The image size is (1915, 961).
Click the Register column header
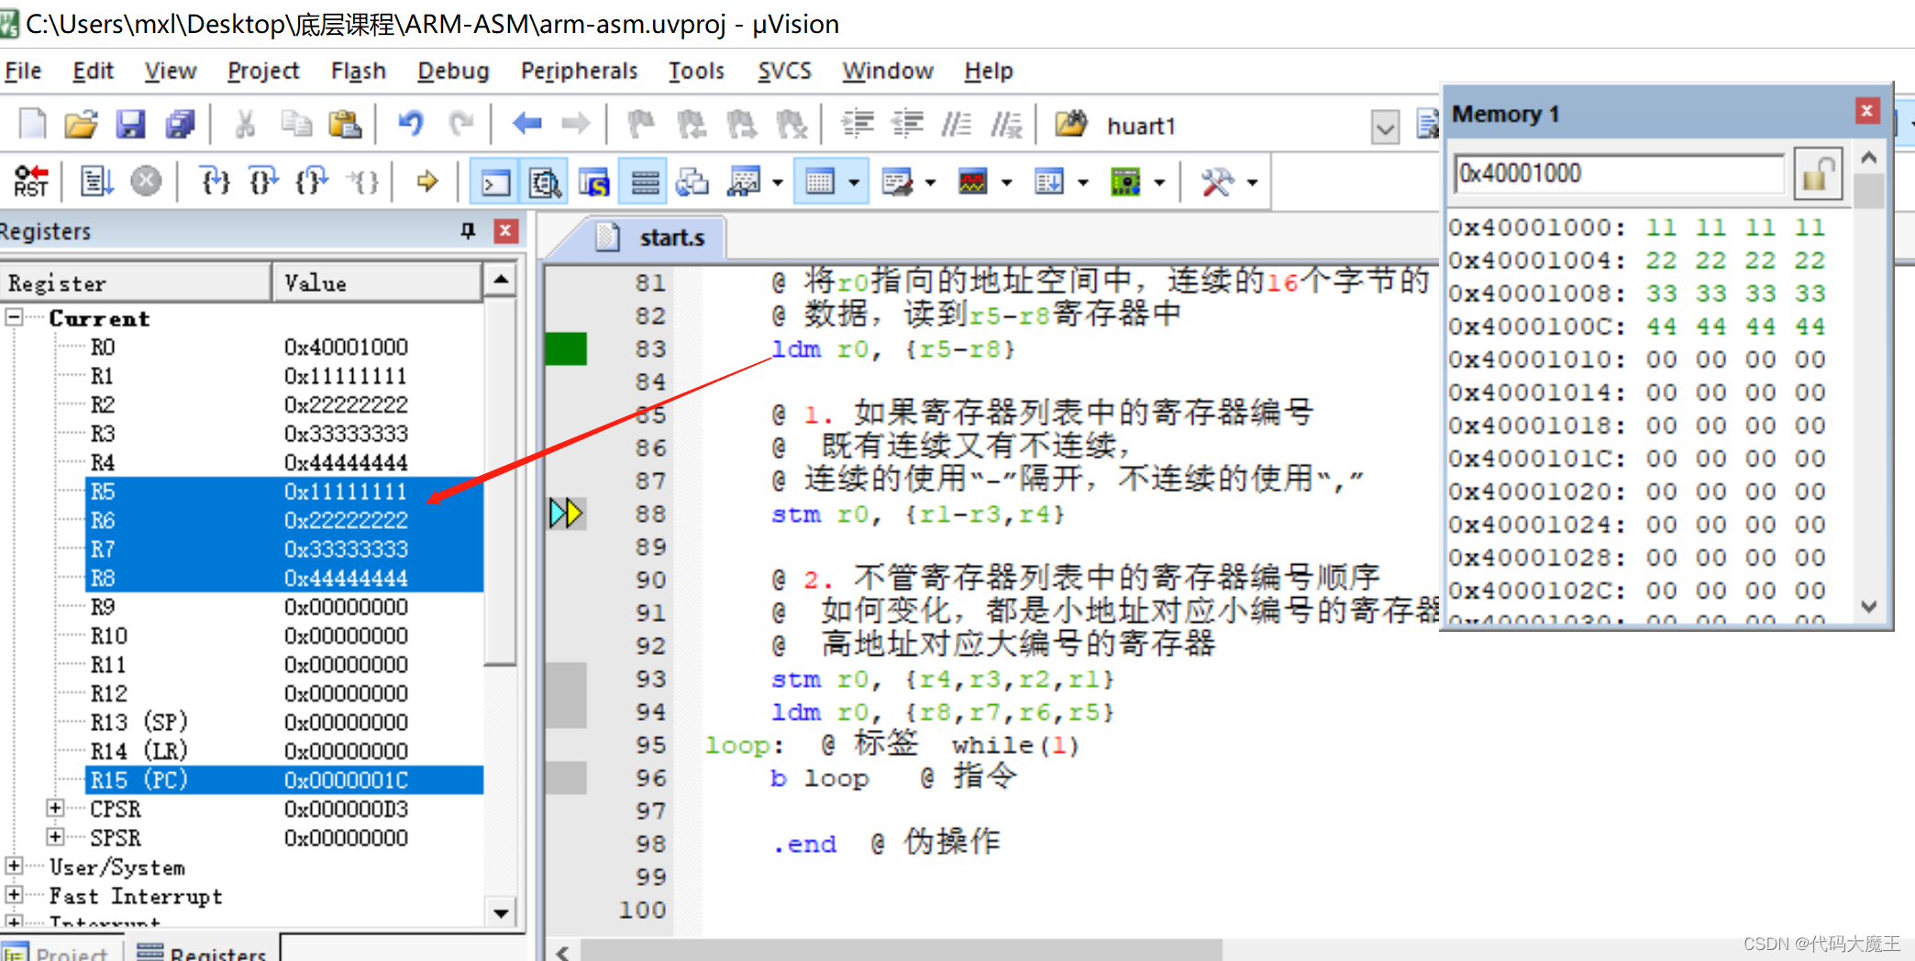coord(136,282)
